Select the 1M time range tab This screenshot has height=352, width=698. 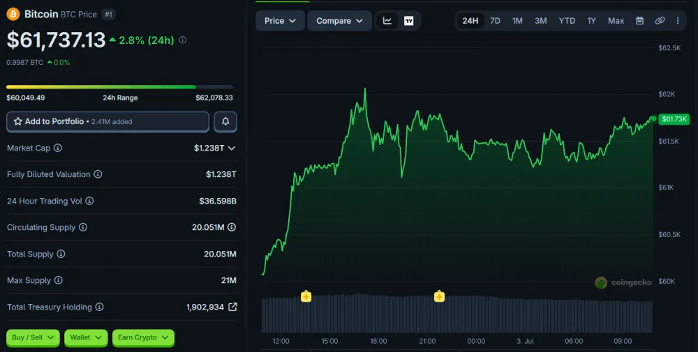point(517,21)
